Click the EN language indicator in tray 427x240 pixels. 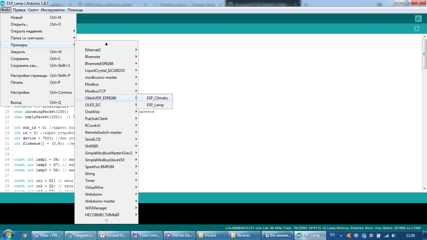pyautogui.click(x=332, y=235)
